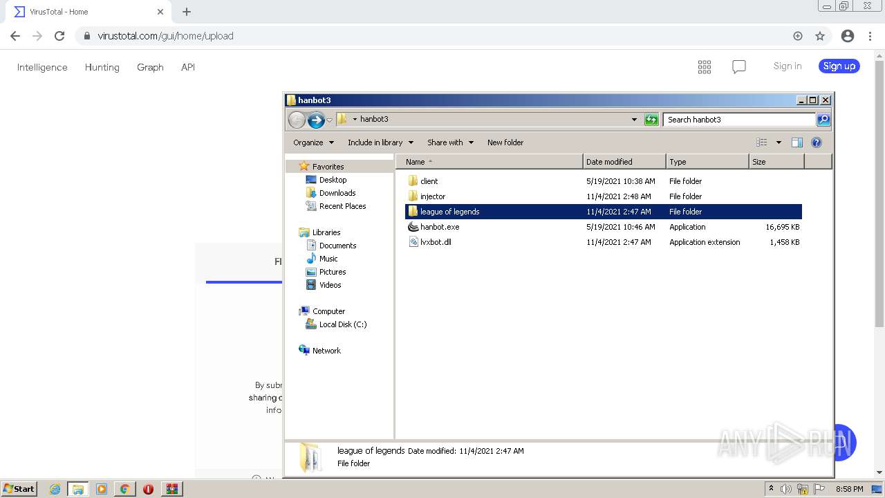The height and width of the screenshot is (498, 885).
Task: Open the Windows Start menu
Action: [19, 488]
